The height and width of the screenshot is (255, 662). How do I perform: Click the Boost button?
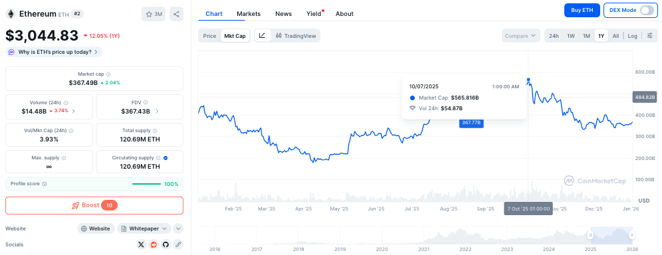tap(94, 205)
